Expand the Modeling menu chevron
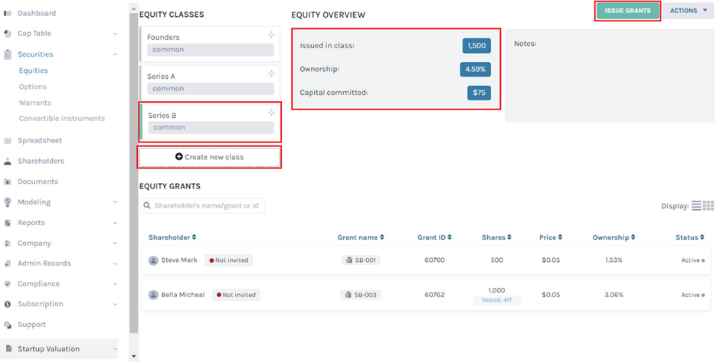Image resolution: width=720 pixels, height=363 pixels. (115, 202)
